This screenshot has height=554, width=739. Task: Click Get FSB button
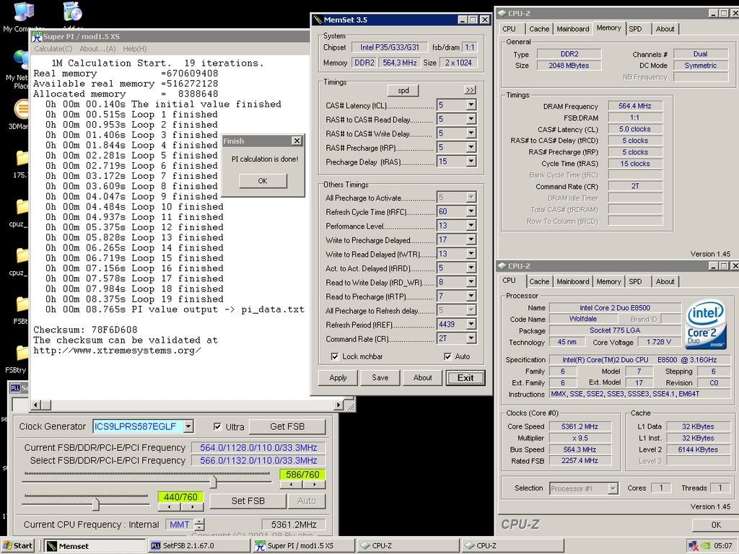[x=287, y=426]
